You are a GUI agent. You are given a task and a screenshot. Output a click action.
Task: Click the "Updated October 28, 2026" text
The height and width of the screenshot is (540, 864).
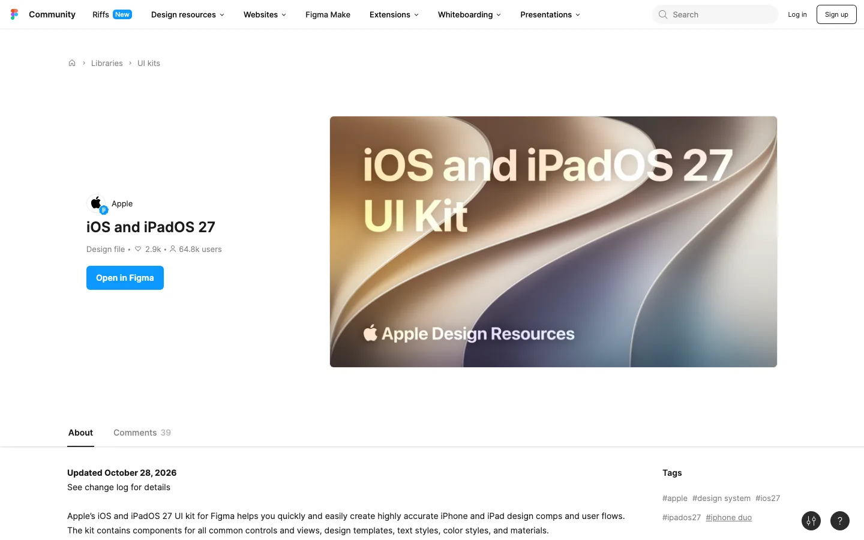pos(122,473)
